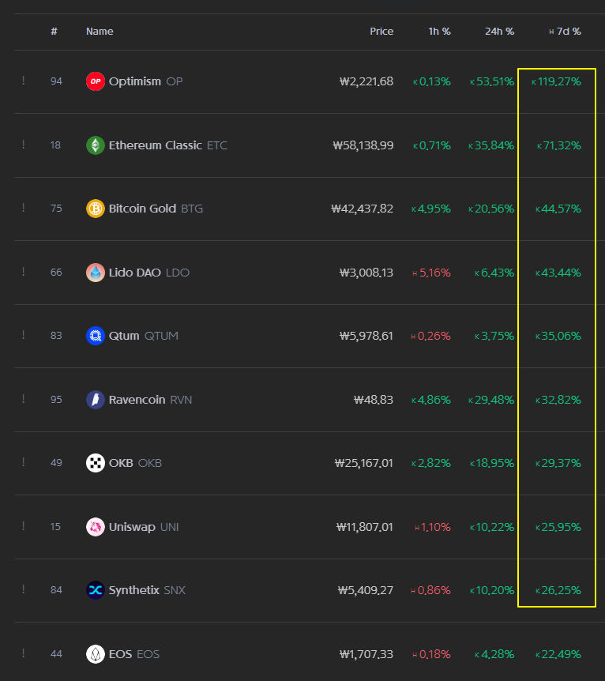Click the Optimism OP coin logo
Image resolution: width=605 pixels, height=681 pixels.
click(96, 81)
